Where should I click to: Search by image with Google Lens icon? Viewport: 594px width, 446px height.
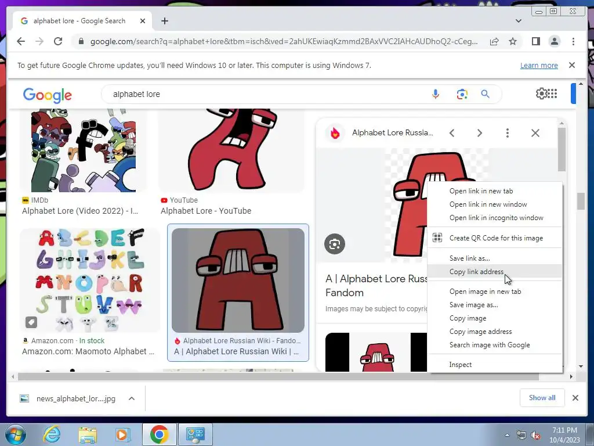(x=462, y=94)
